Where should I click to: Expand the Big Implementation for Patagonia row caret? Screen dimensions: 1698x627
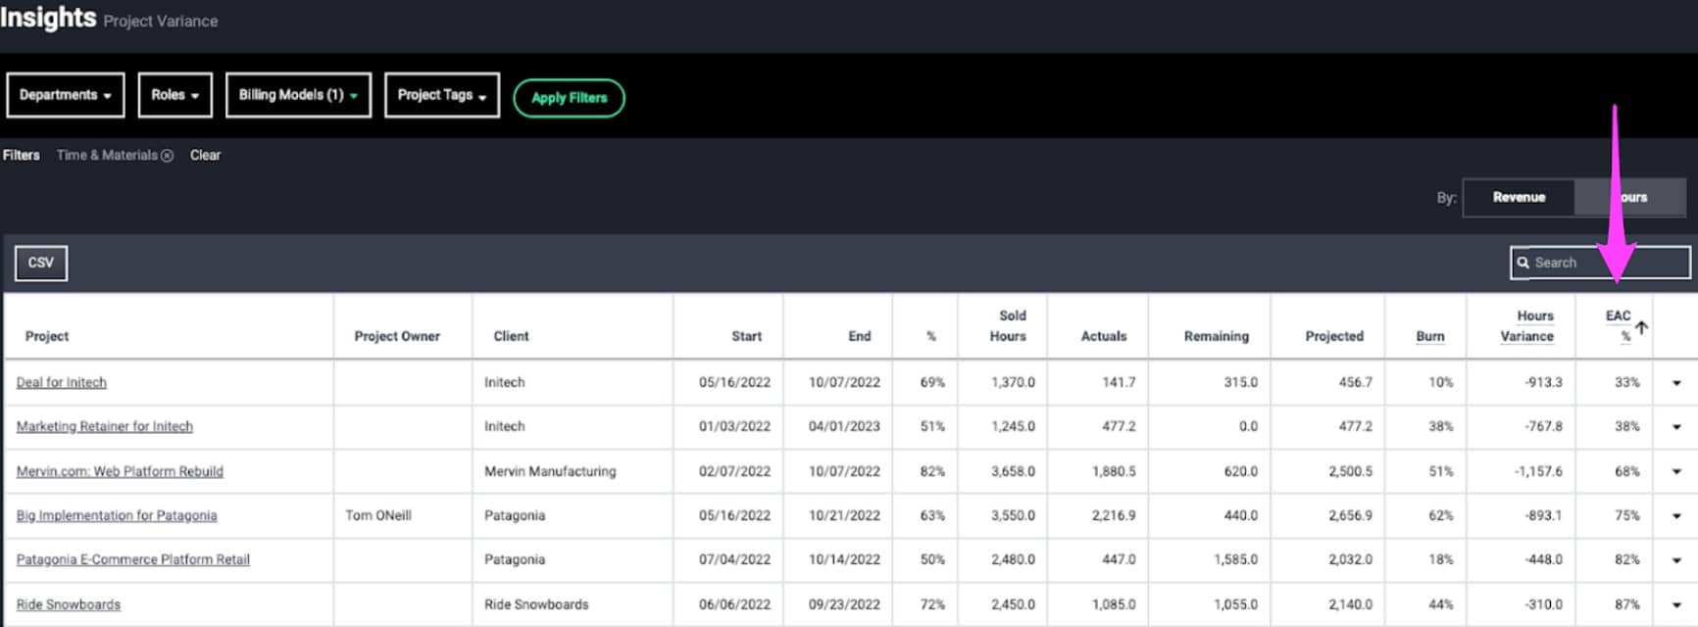1676,516
